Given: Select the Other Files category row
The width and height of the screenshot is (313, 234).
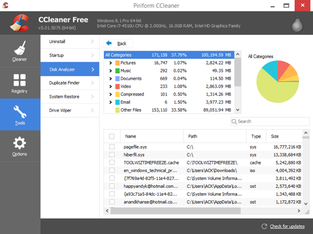Looking at the screenshot, I should point(169,110).
